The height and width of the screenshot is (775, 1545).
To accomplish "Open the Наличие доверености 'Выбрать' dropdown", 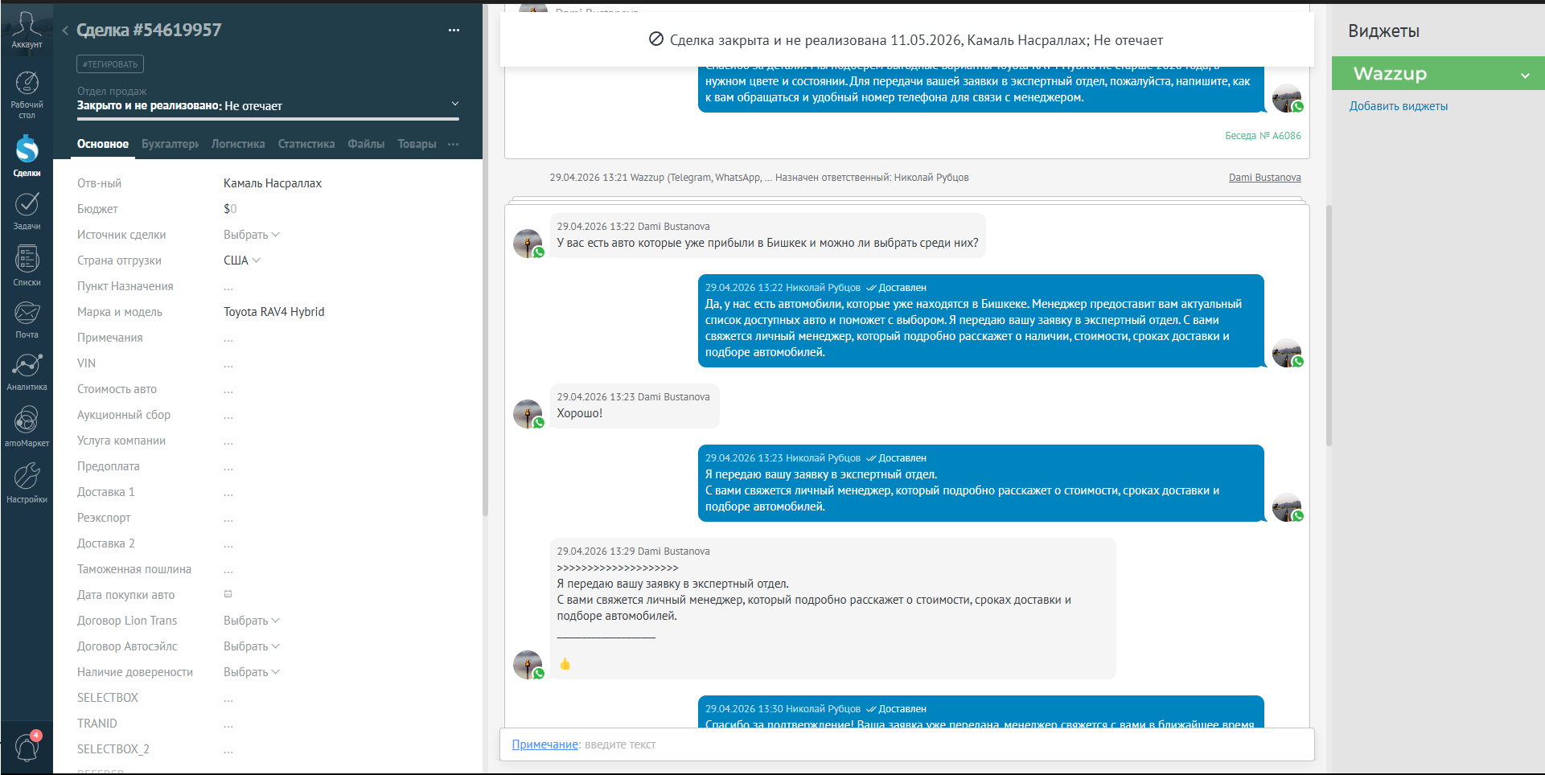I will click(x=251, y=672).
